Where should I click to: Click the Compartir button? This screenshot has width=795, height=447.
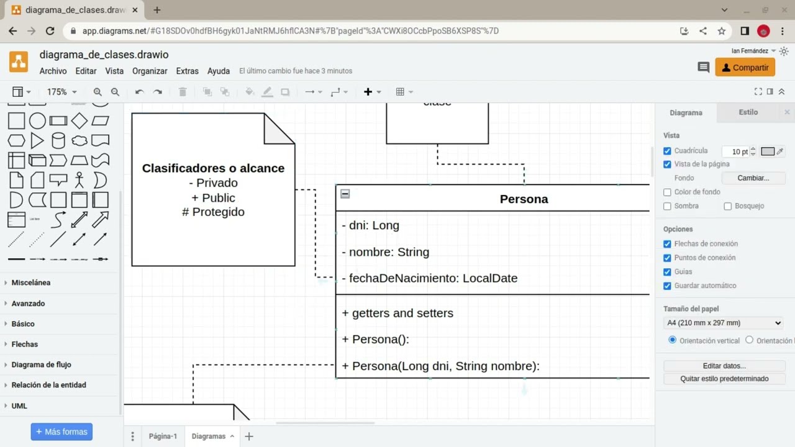pyautogui.click(x=745, y=67)
